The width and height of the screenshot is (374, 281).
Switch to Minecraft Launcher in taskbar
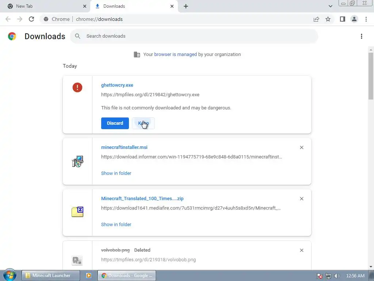point(50,276)
